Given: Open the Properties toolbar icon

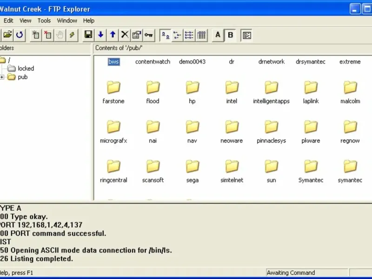Looking at the screenshot, I should point(137,35).
